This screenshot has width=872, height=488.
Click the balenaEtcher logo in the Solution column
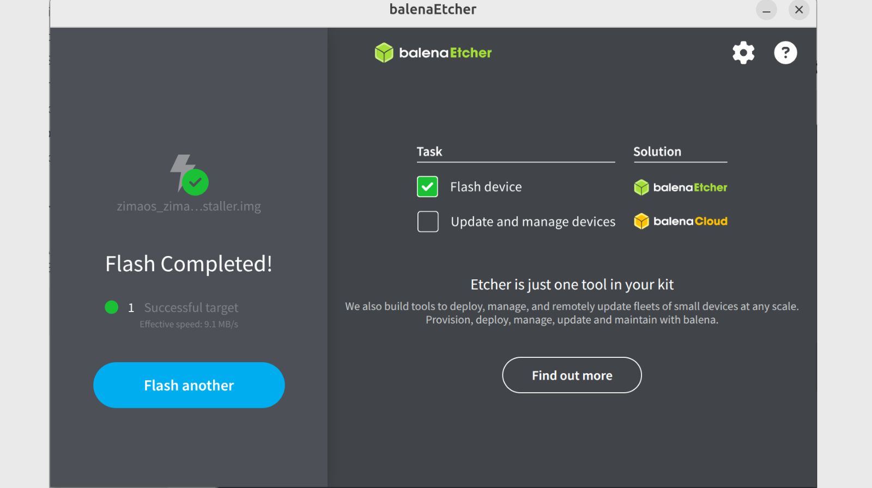pyautogui.click(x=680, y=187)
